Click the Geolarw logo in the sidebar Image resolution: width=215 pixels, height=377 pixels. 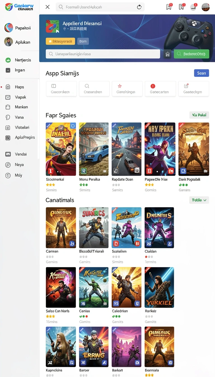click(19, 7)
